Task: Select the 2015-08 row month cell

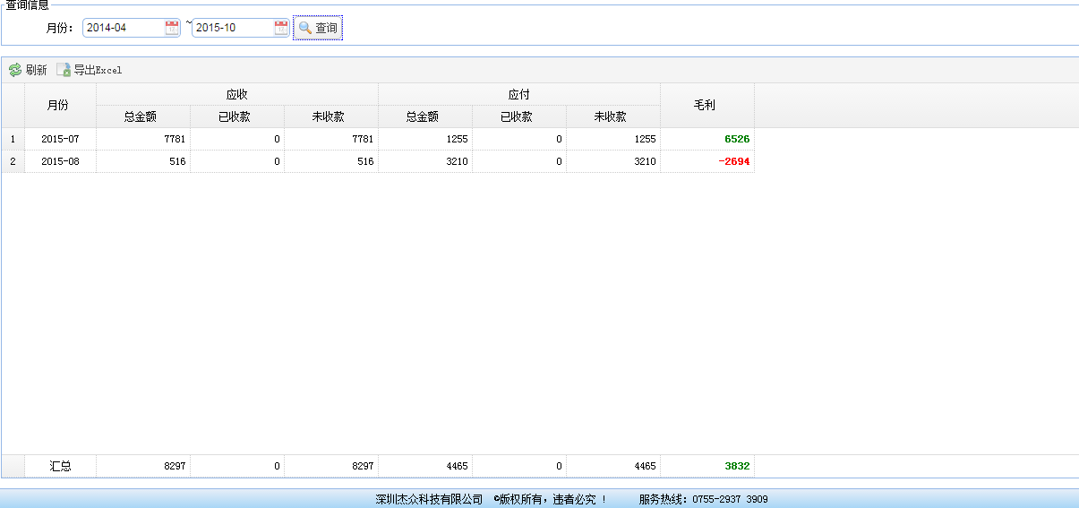Action: [60, 161]
